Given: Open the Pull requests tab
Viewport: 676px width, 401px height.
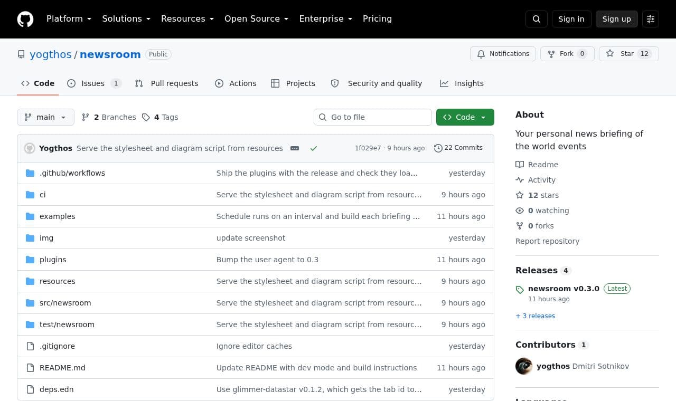Looking at the screenshot, I should (167, 83).
